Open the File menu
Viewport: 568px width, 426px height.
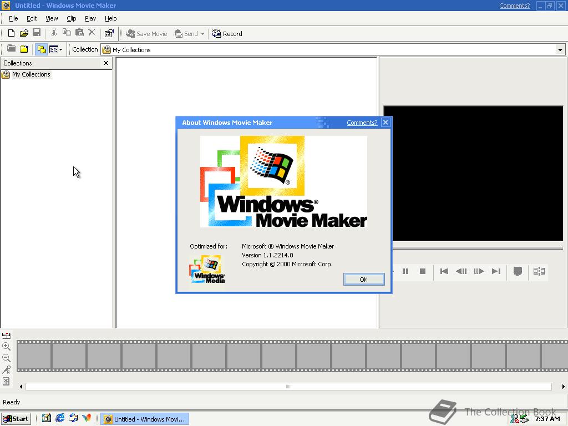(13, 18)
